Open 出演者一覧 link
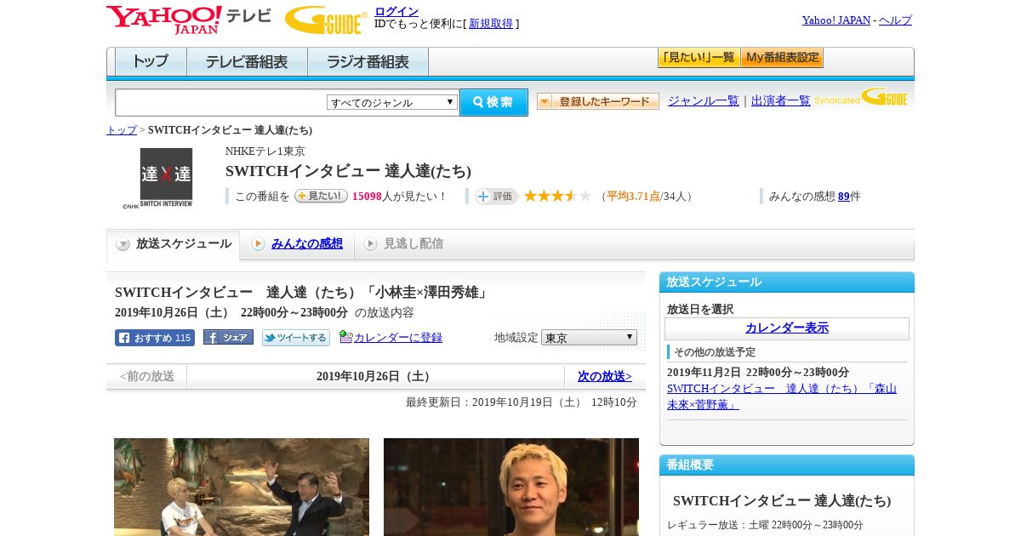 (x=781, y=100)
